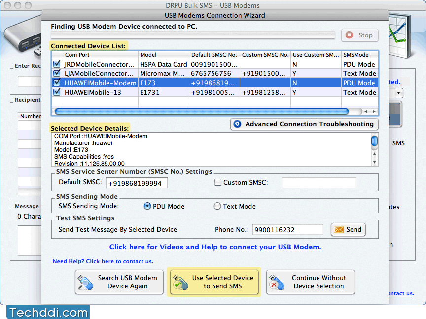Click the device list horizontal scrollbar thumb
The image size is (426, 319).
[x=202, y=111]
